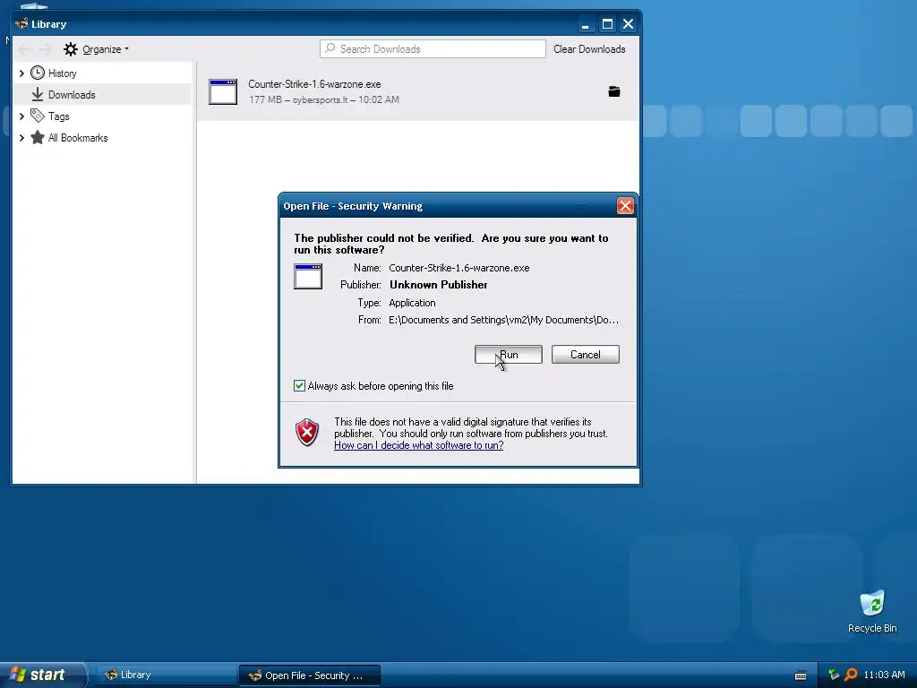Click the History clock icon

pos(38,73)
